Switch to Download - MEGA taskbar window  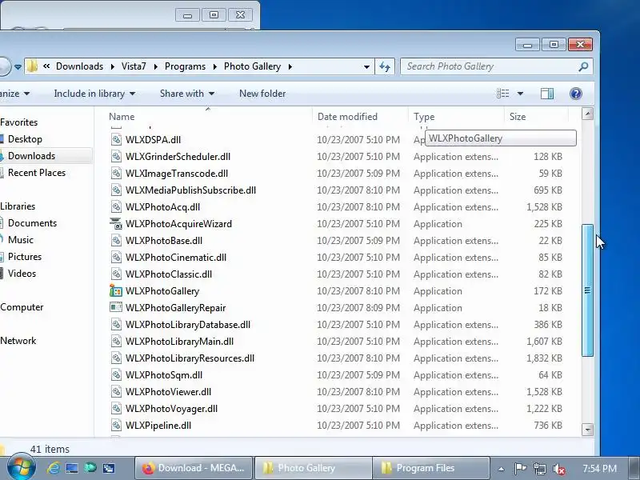194,468
